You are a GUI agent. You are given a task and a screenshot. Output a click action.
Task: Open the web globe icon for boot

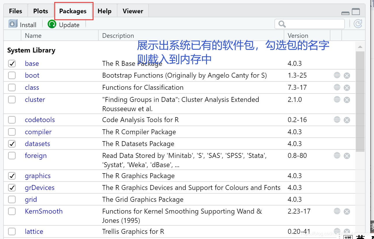337,75
